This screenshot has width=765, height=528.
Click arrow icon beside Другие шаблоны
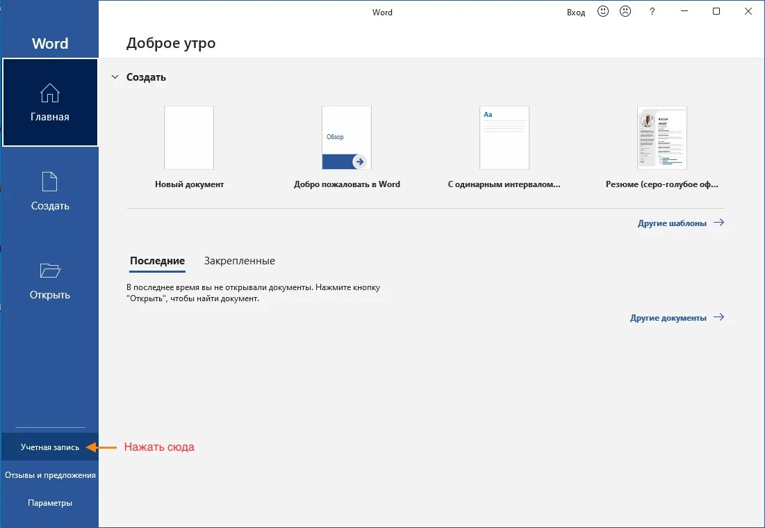click(x=718, y=223)
